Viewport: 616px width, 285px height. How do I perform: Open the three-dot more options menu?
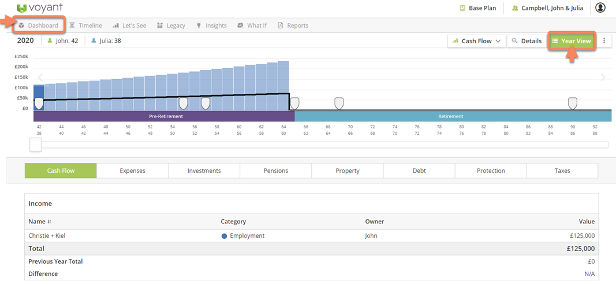coord(604,41)
